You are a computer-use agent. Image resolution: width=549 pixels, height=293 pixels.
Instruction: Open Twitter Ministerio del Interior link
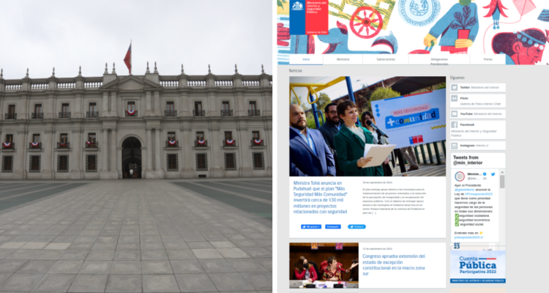pyautogui.click(x=478, y=88)
